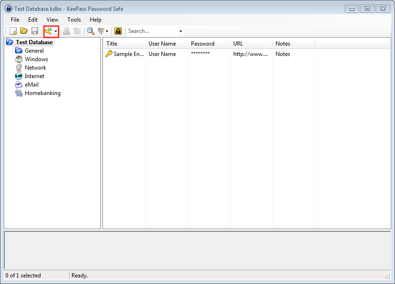
Task: Click the toolbar drag grip handle
Action: [x=6, y=31]
